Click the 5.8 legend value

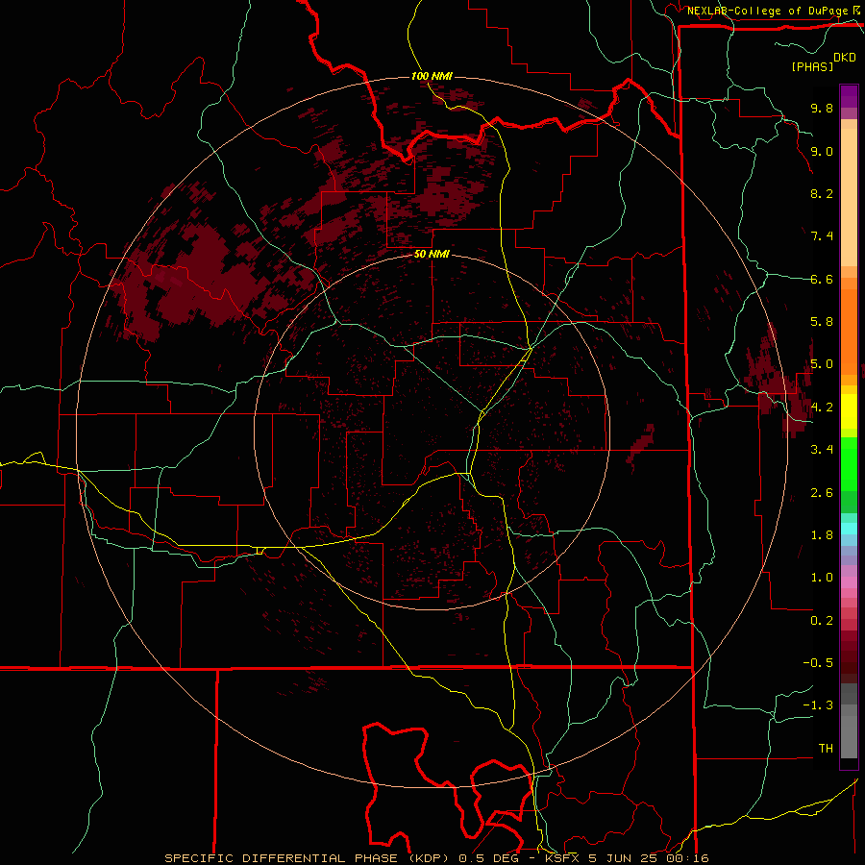pyautogui.click(x=822, y=322)
